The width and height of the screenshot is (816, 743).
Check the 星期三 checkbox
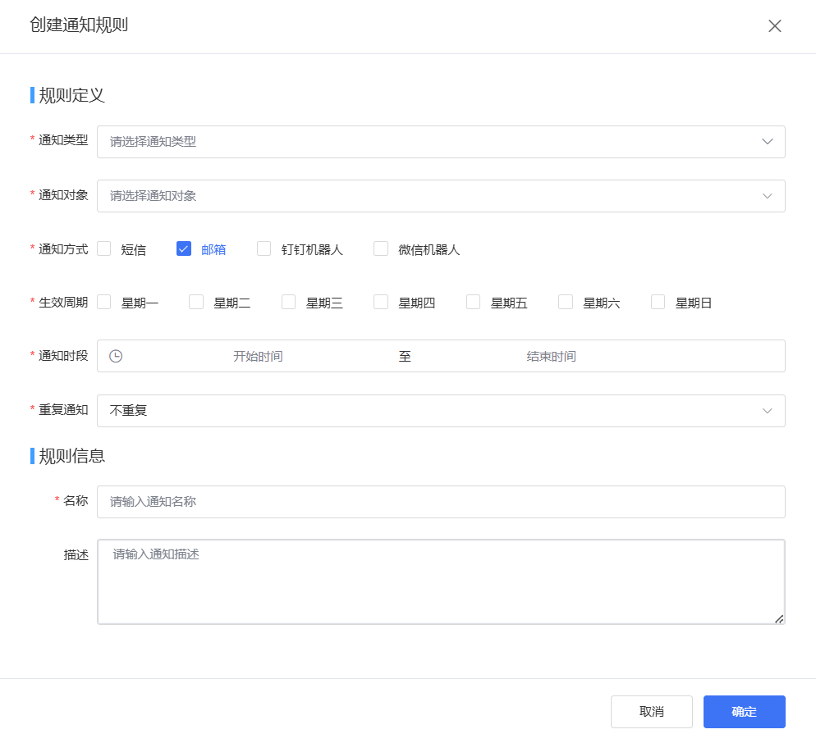tap(289, 302)
